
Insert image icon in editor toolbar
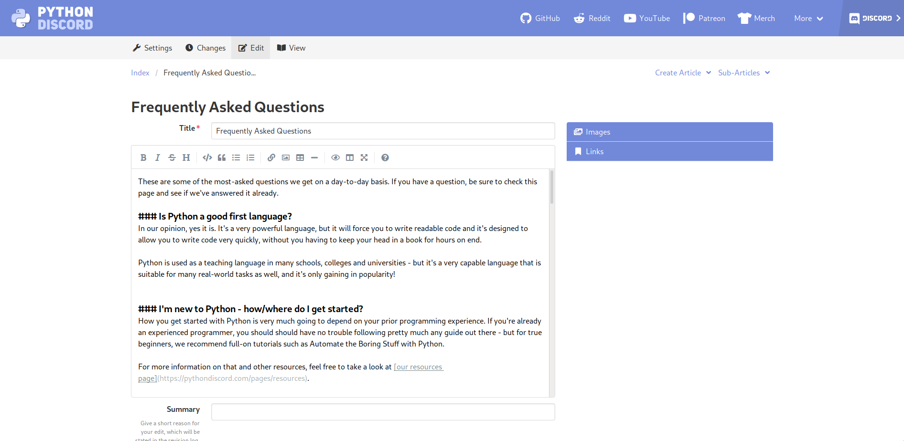pyautogui.click(x=286, y=157)
